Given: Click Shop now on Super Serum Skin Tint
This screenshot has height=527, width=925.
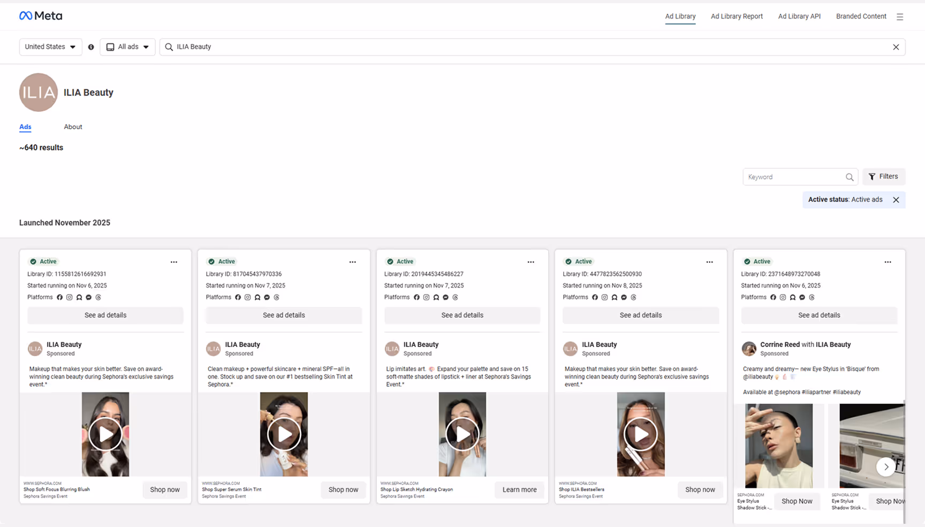Looking at the screenshot, I should (x=343, y=490).
